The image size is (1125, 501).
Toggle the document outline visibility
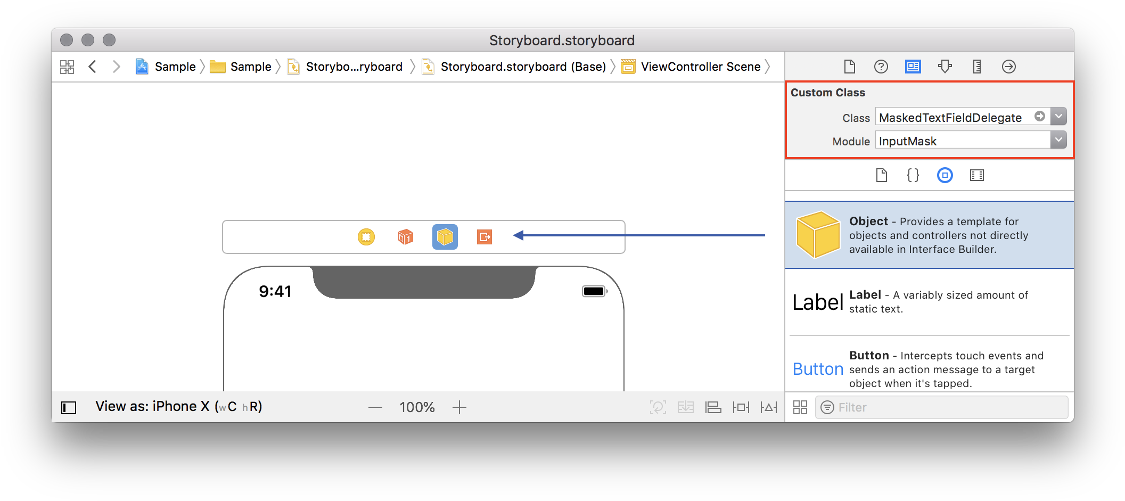pyautogui.click(x=68, y=406)
